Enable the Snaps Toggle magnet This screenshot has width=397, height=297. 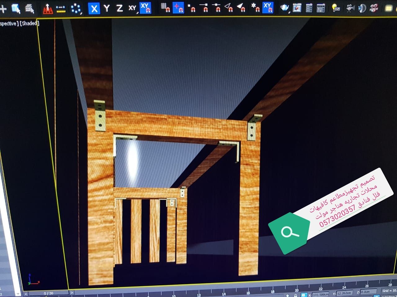[x=165, y=8]
